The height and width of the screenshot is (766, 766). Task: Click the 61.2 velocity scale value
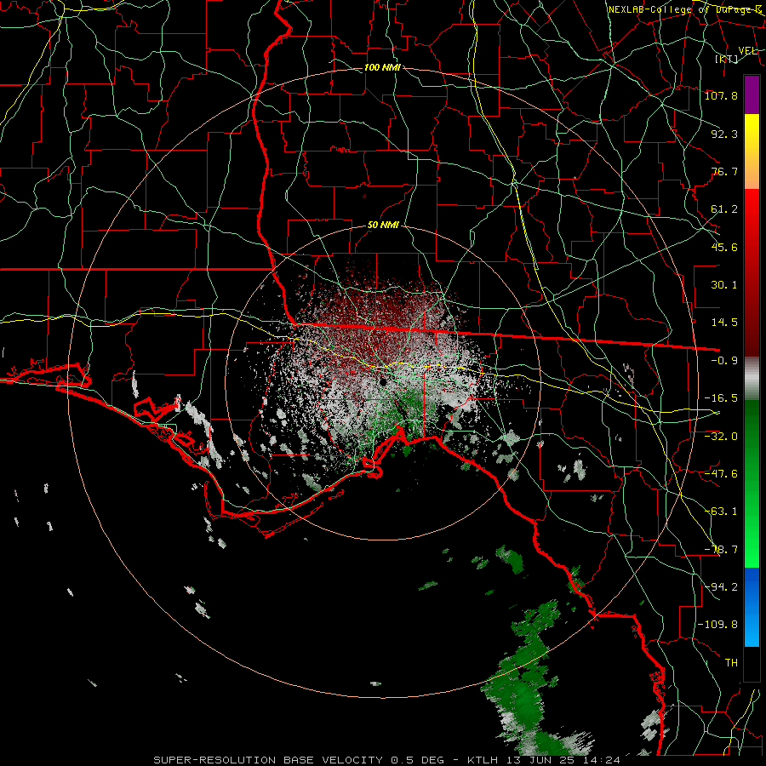[724, 209]
